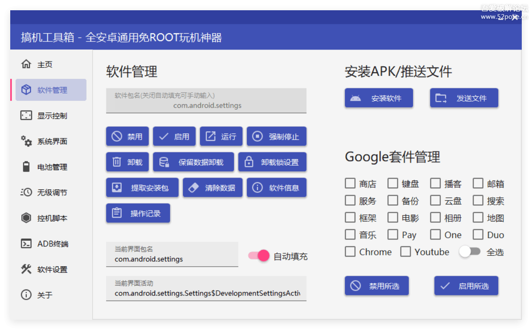
Task: Erase data with the 清除数据 button
Action: tap(212, 188)
